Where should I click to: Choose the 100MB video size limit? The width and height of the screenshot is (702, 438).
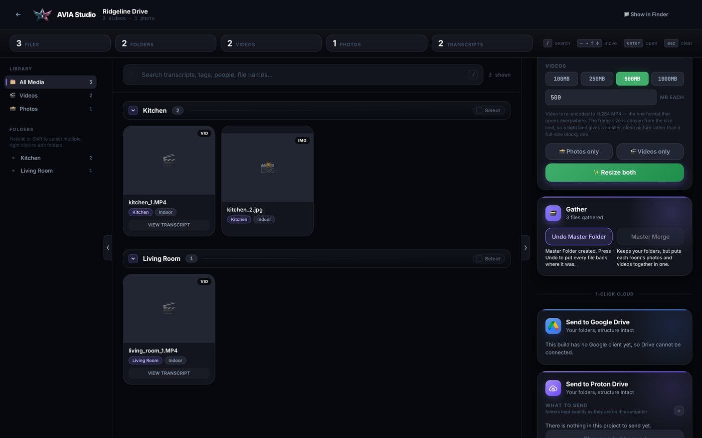562,79
